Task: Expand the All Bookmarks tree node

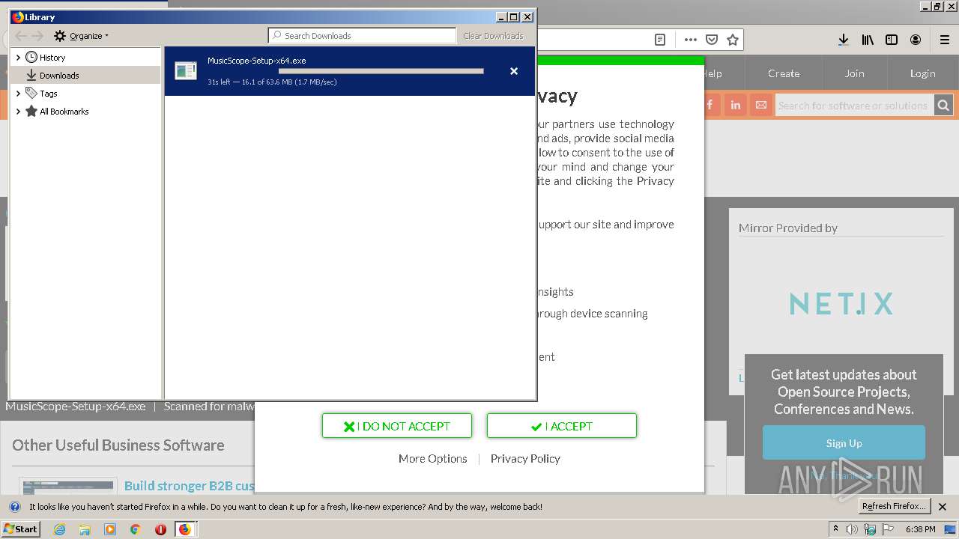Action: (18, 112)
